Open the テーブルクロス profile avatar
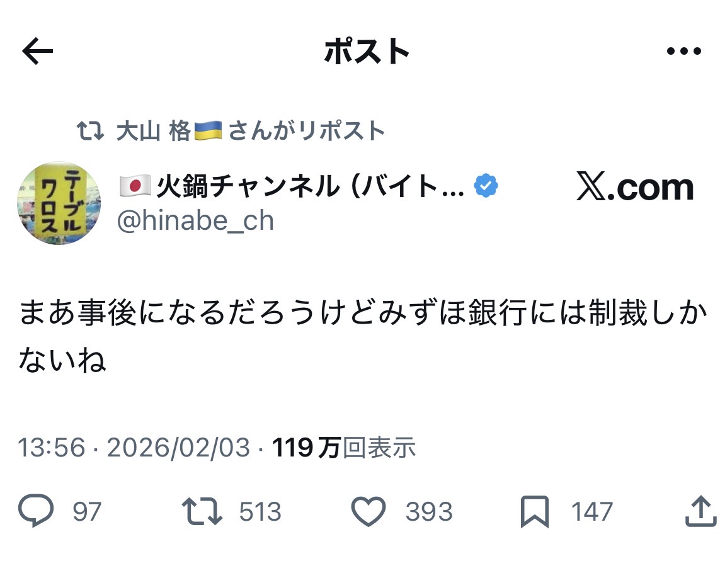Image resolution: width=720 pixels, height=561 pixels. click(x=59, y=203)
